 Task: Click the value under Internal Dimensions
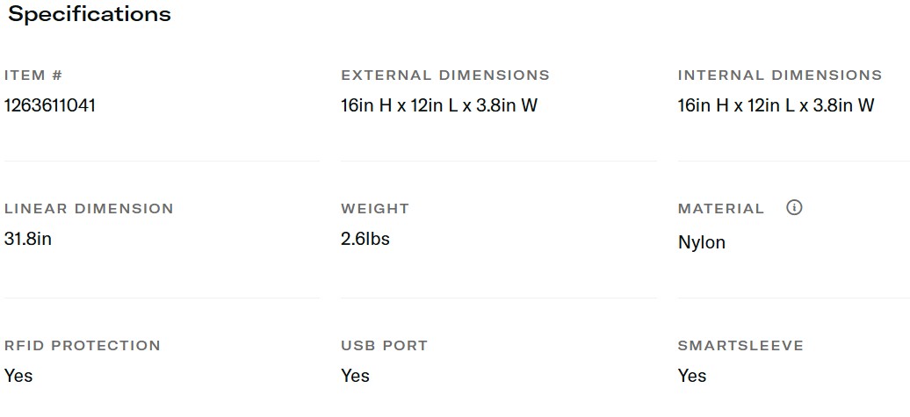(x=776, y=105)
